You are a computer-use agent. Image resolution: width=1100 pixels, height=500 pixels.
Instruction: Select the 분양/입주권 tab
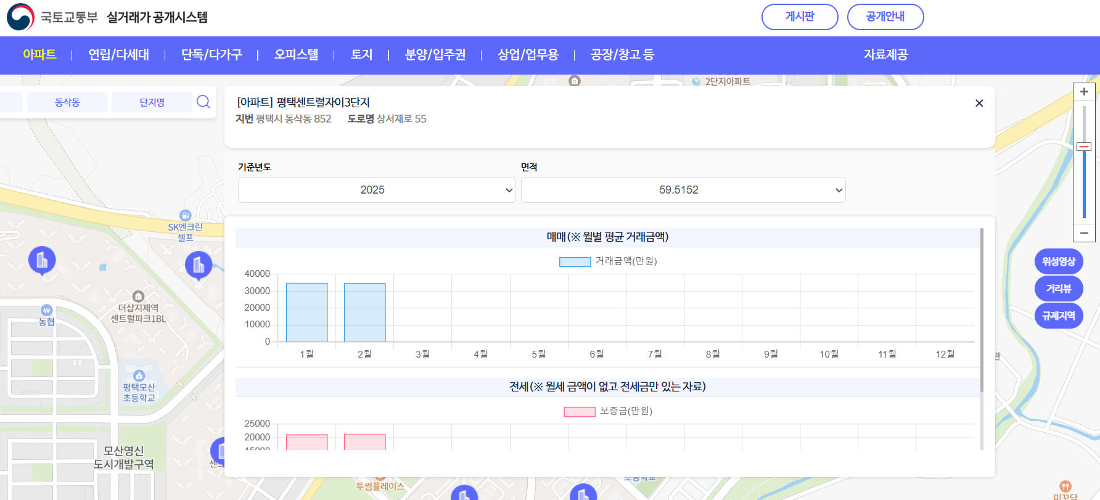tap(435, 54)
